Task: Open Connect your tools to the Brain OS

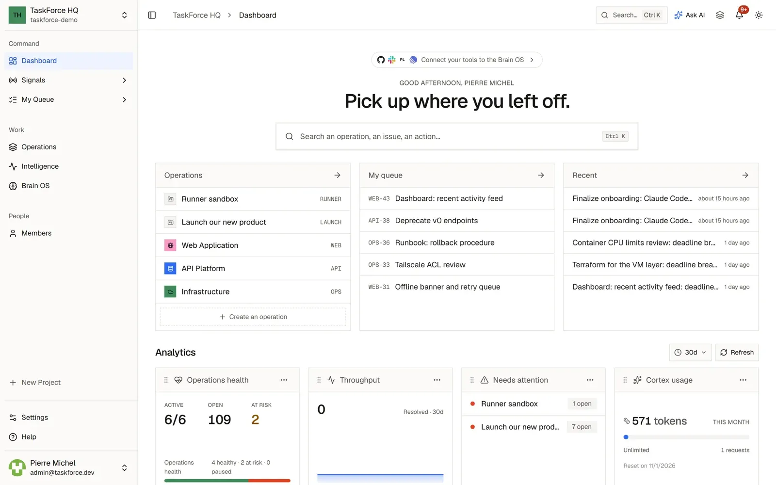Action: pyautogui.click(x=457, y=60)
